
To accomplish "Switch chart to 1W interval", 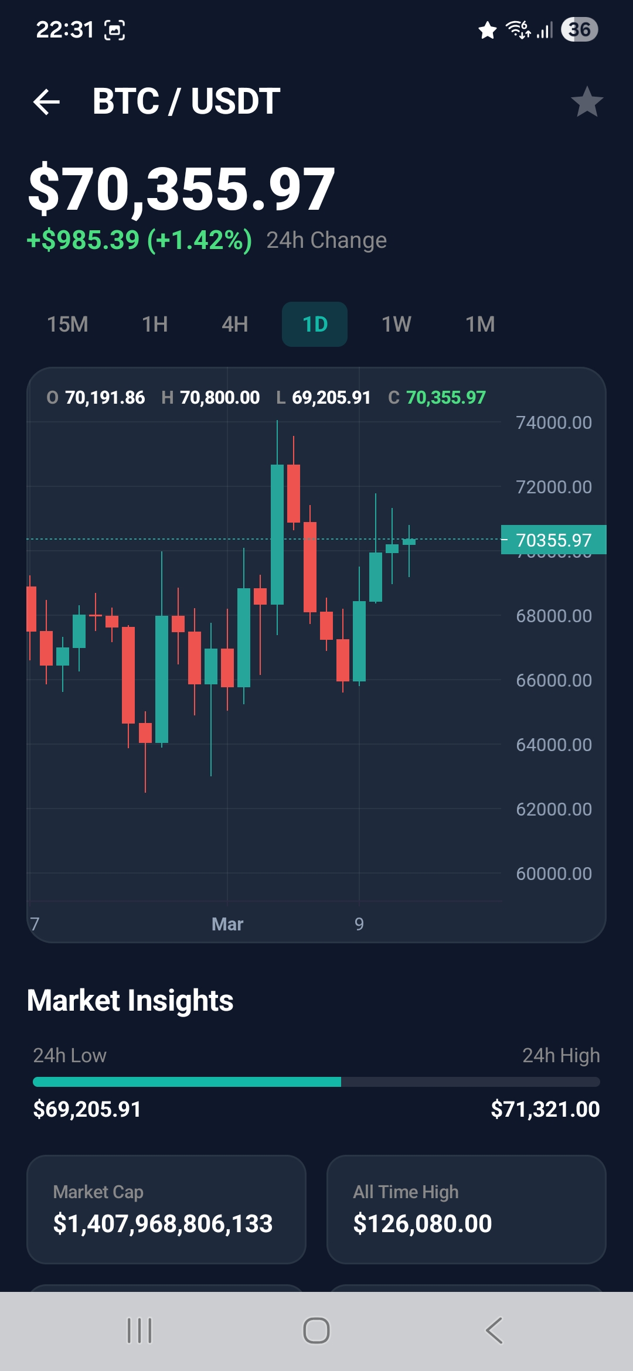I will pyautogui.click(x=396, y=324).
